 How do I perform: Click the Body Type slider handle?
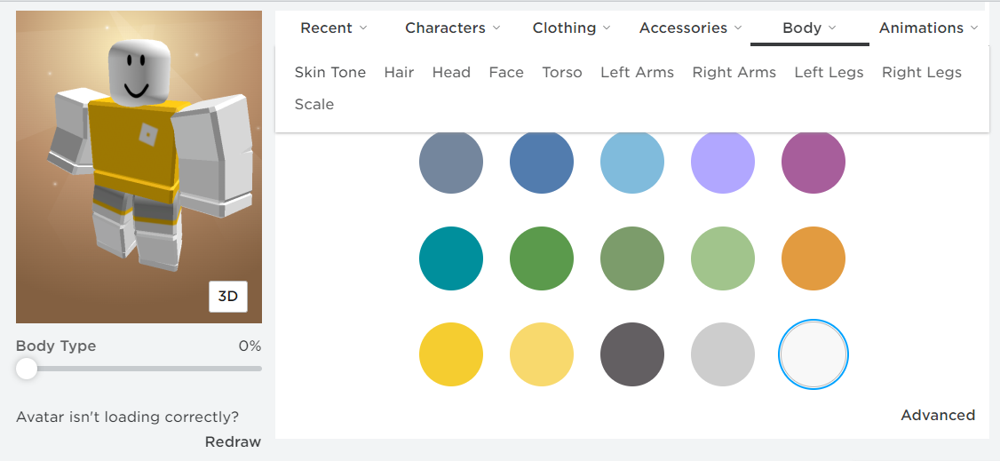click(x=27, y=369)
